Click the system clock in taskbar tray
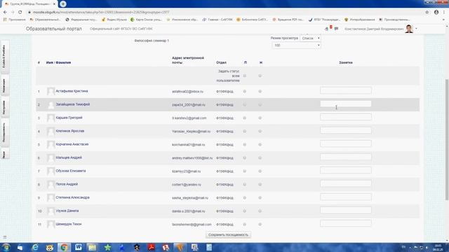This screenshot has width=449, height=252. tap(438, 247)
